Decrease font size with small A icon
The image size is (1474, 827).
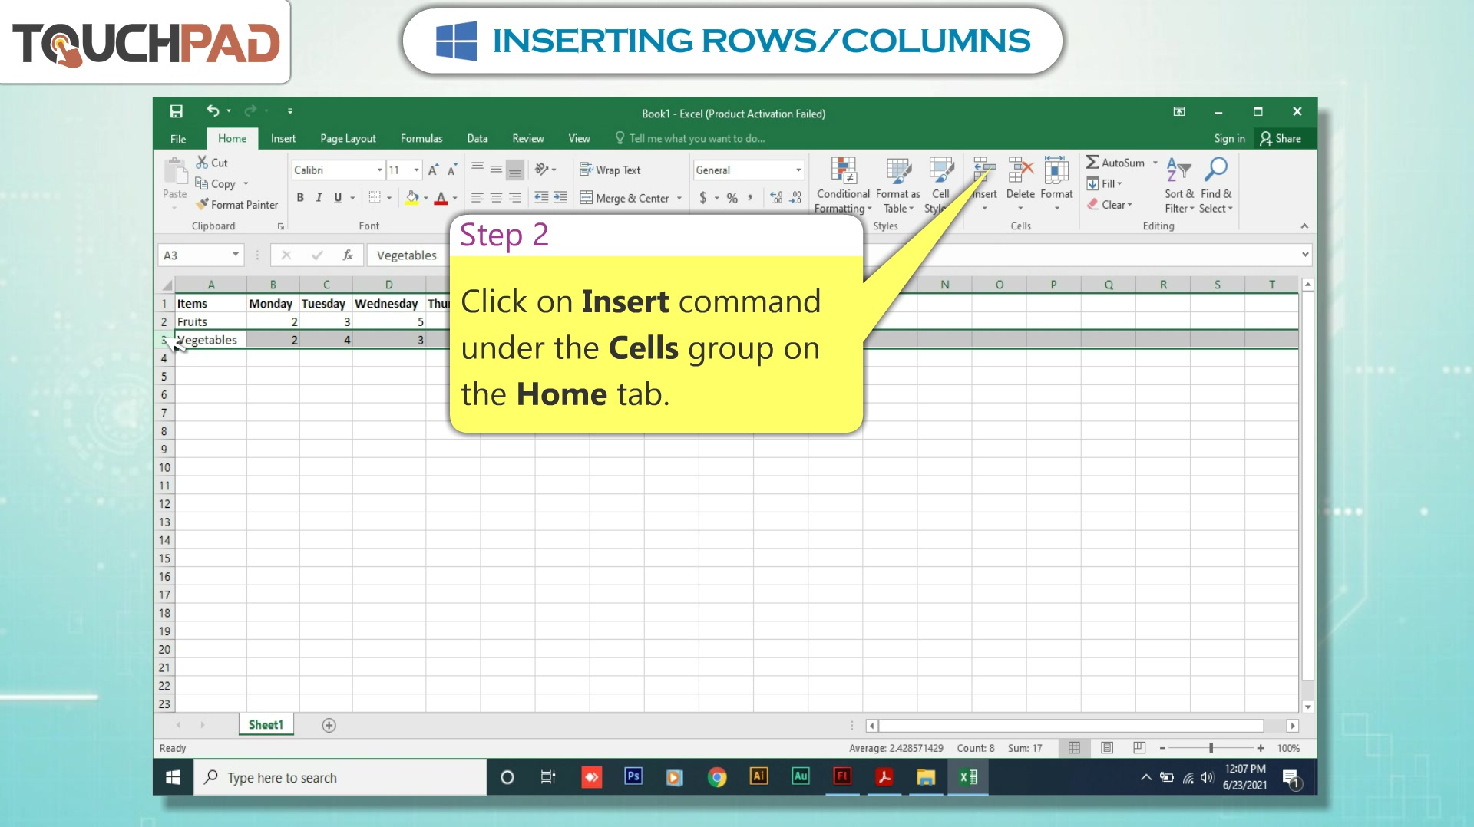(452, 170)
